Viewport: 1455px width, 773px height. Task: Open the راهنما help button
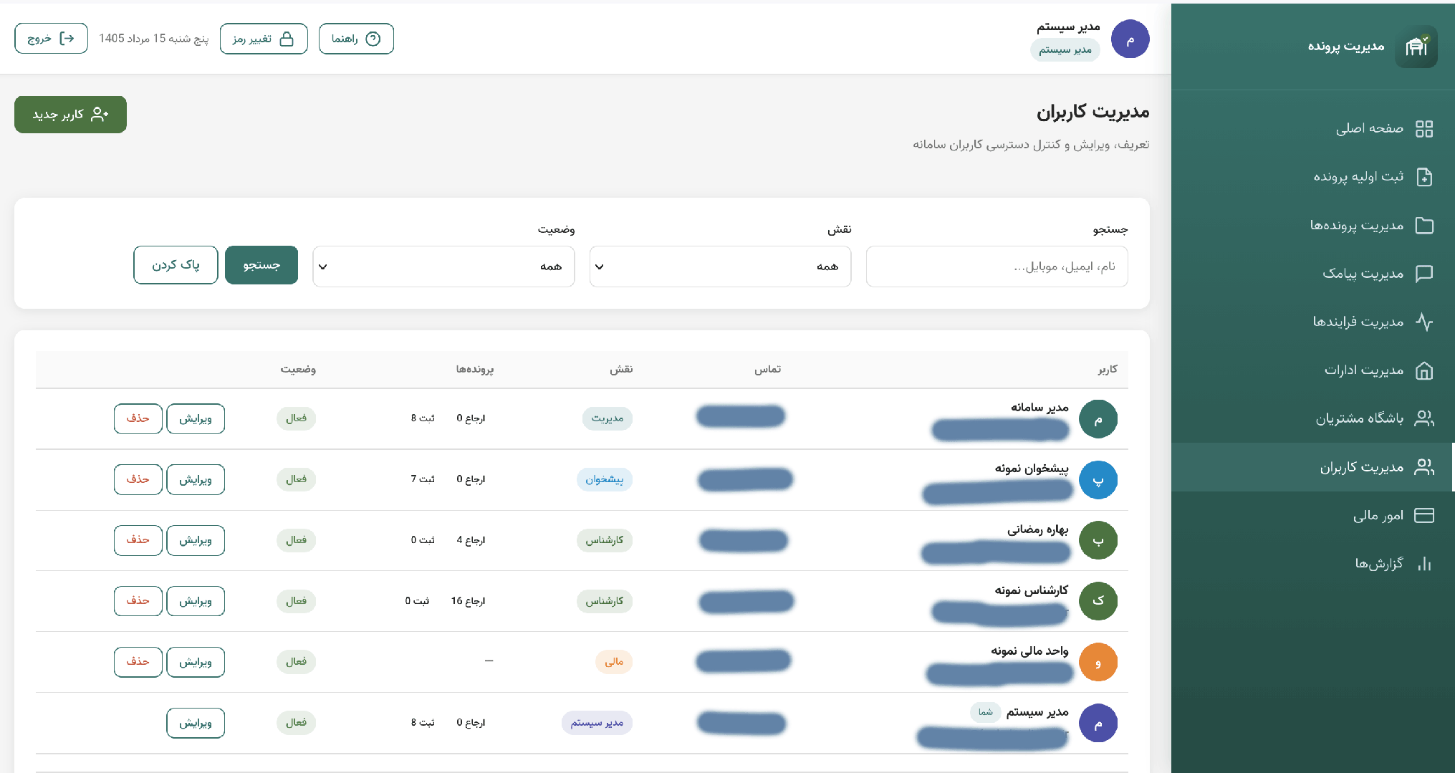pos(356,39)
